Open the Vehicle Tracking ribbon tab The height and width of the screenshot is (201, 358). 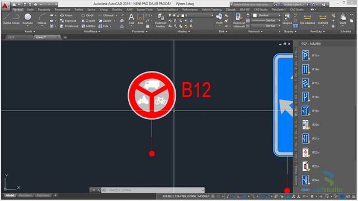[x=211, y=10]
